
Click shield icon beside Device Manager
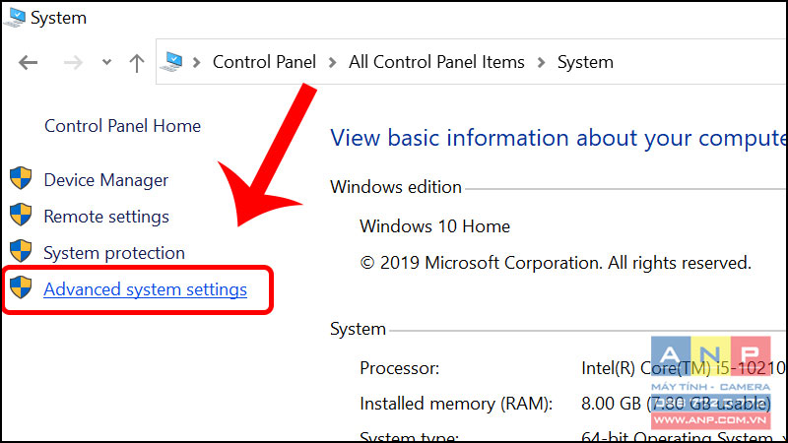(21, 178)
